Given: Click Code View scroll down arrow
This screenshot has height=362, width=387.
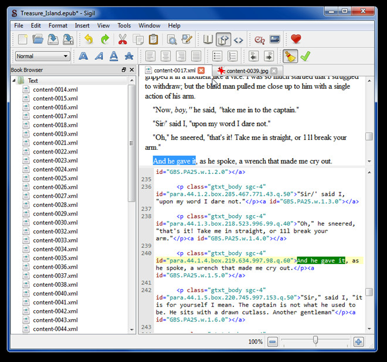Looking at the screenshot, I should (369, 329).
